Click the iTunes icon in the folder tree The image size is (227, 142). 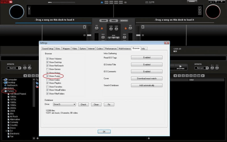tap(6, 91)
